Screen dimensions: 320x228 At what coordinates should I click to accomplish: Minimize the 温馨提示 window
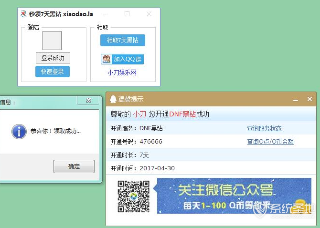[x=296, y=100]
